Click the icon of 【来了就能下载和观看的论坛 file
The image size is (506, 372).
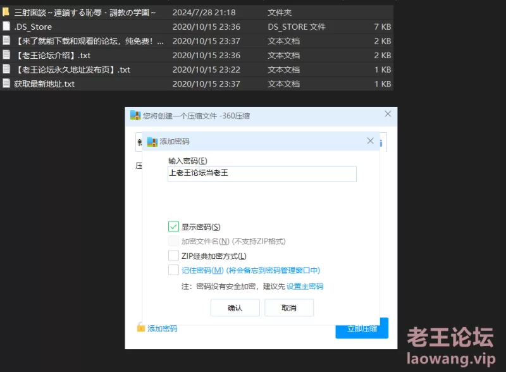click(x=6, y=40)
